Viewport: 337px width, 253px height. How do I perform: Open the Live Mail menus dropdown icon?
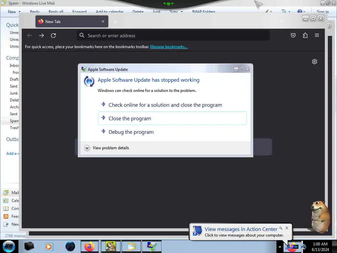coord(286,12)
